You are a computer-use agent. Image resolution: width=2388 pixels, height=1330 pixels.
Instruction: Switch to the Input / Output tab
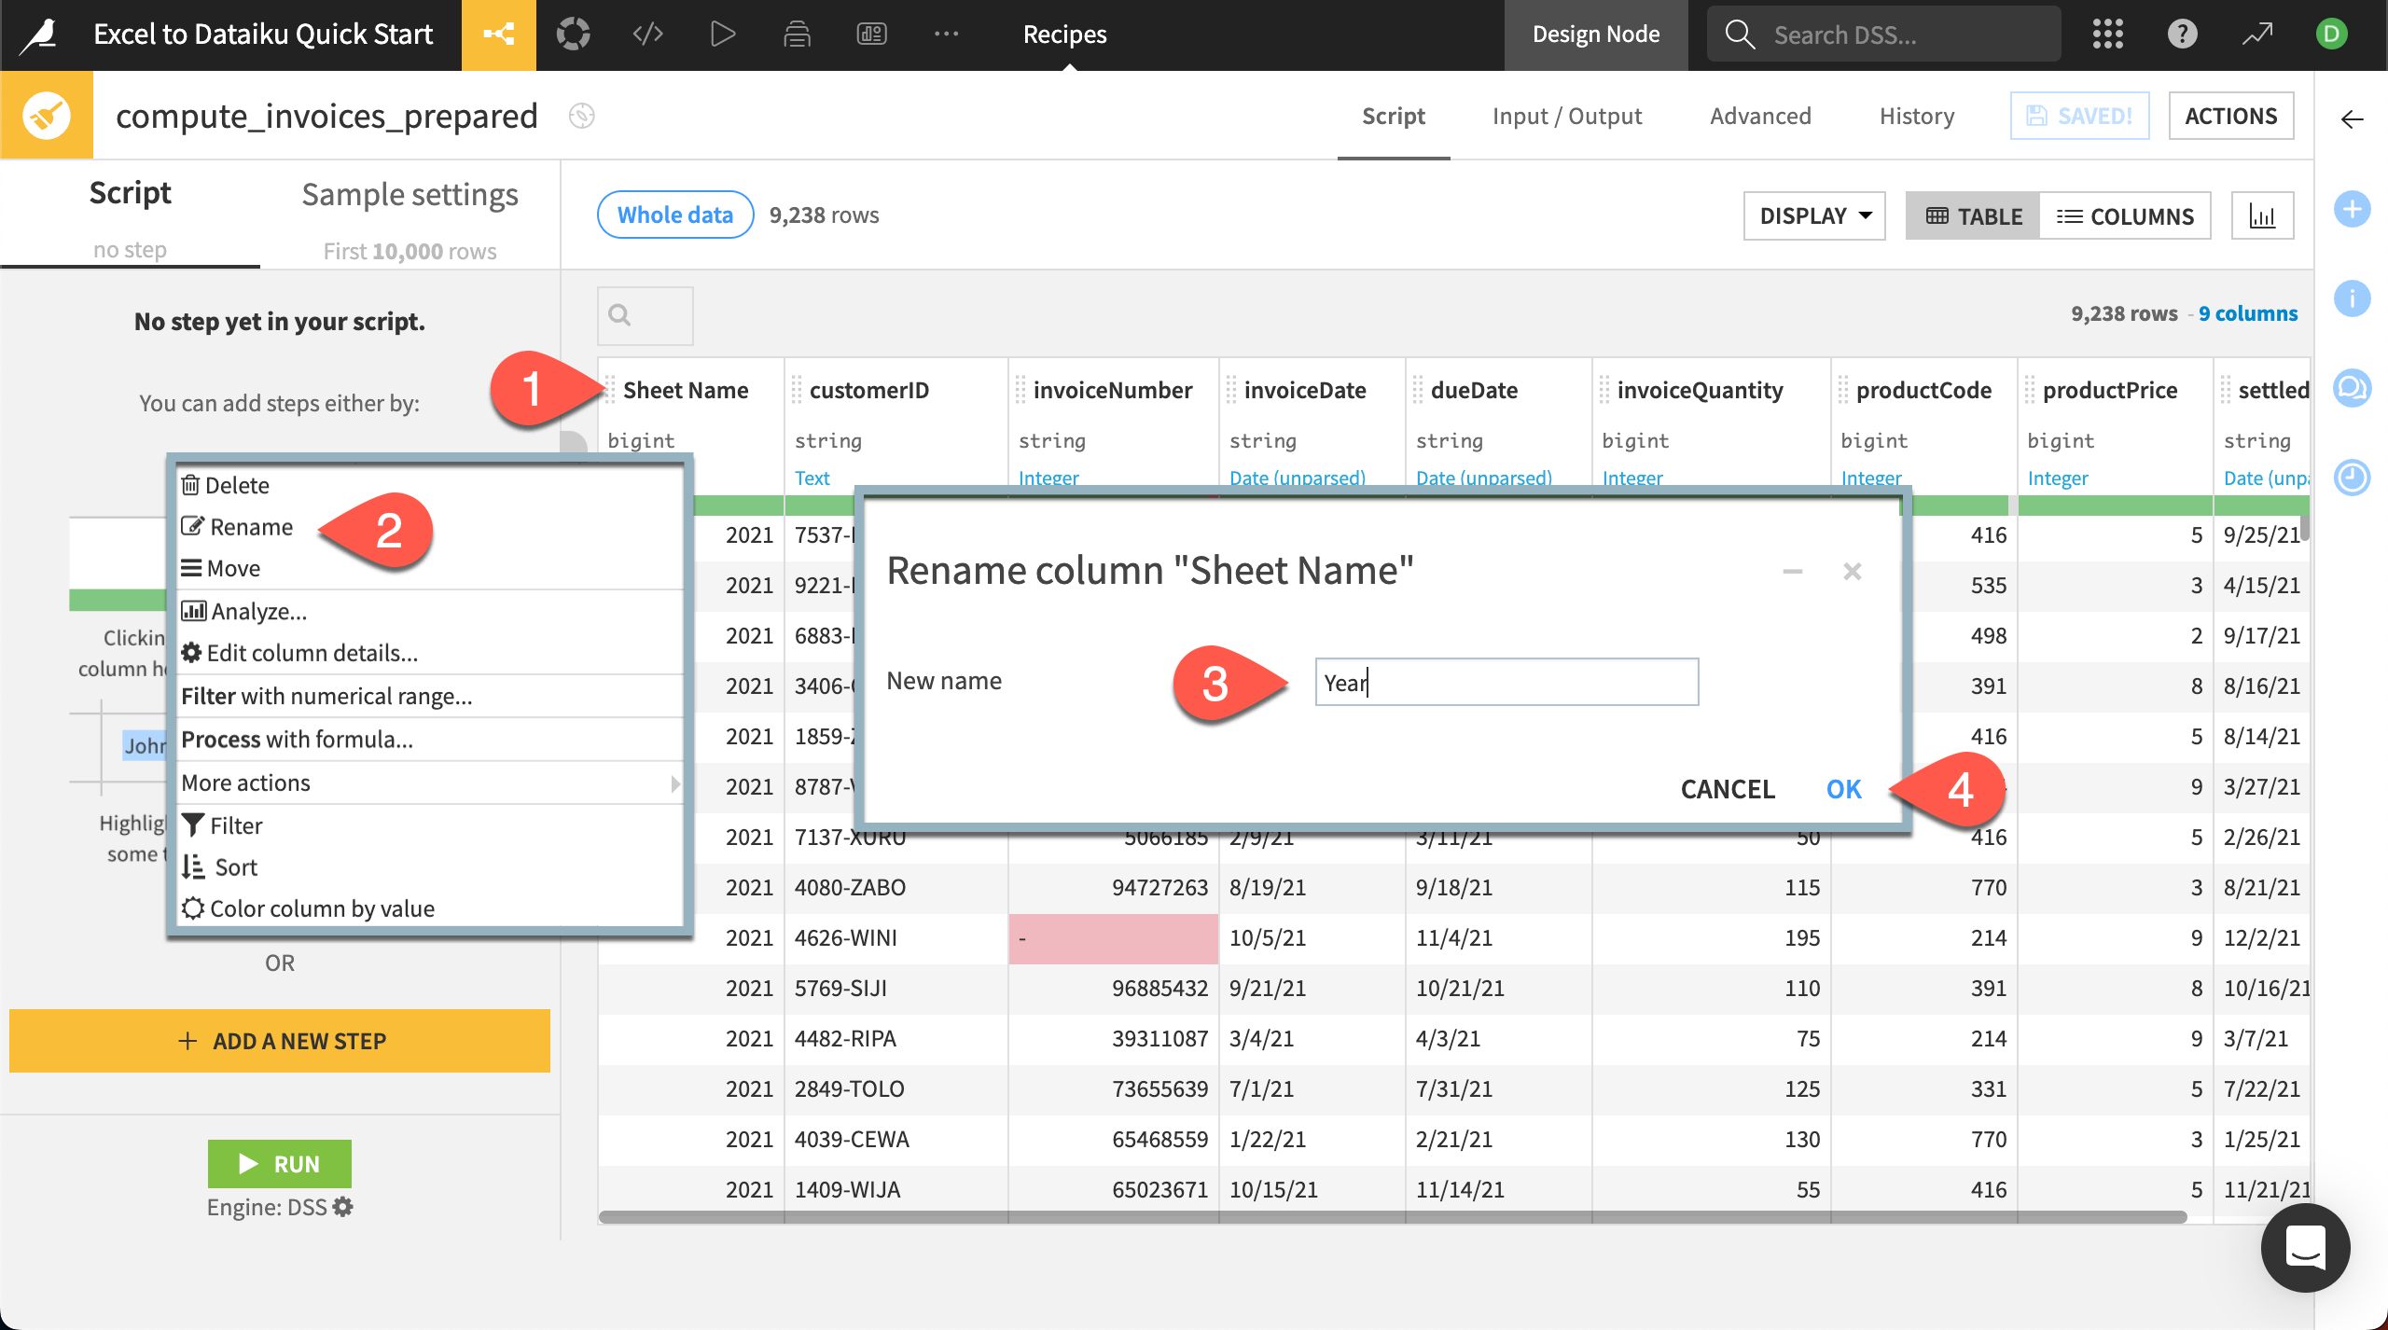click(1567, 116)
